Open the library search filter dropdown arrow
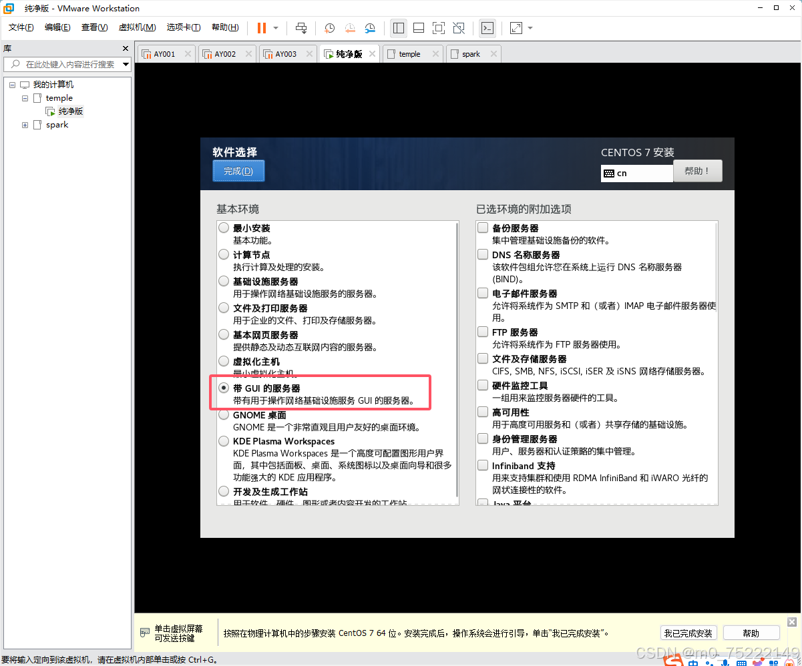 pyautogui.click(x=126, y=65)
